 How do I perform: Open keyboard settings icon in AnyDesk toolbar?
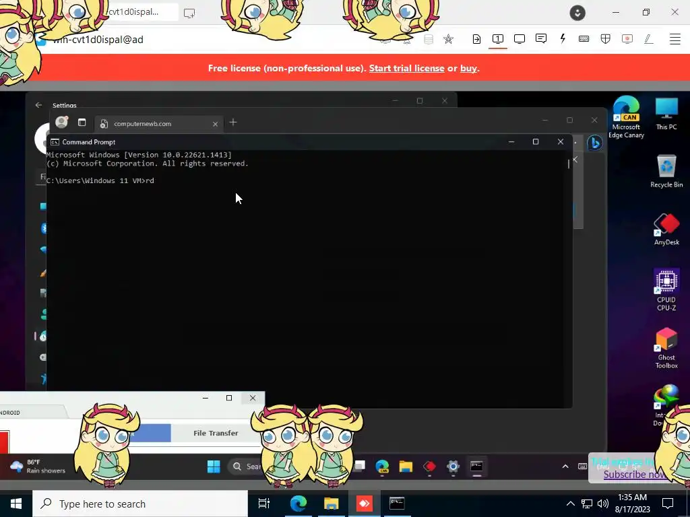click(584, 39)
